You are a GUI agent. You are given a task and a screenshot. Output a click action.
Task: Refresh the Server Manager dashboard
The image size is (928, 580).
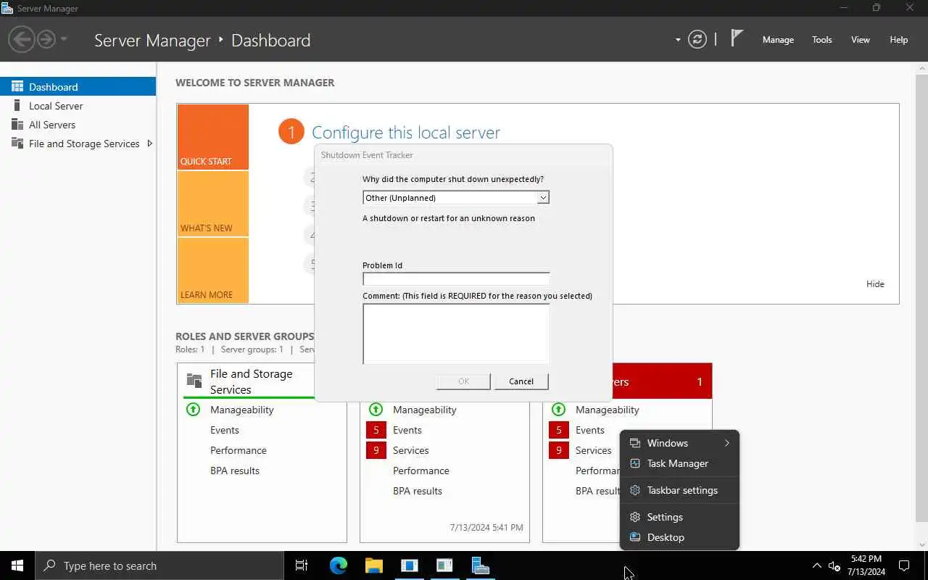click(697, 40)
